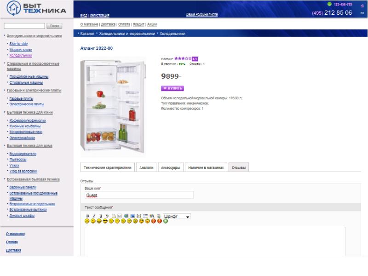Viewport: 368px width, 276px height.
Task: Switch to Отзывы tab
Action: click(239, 167)
